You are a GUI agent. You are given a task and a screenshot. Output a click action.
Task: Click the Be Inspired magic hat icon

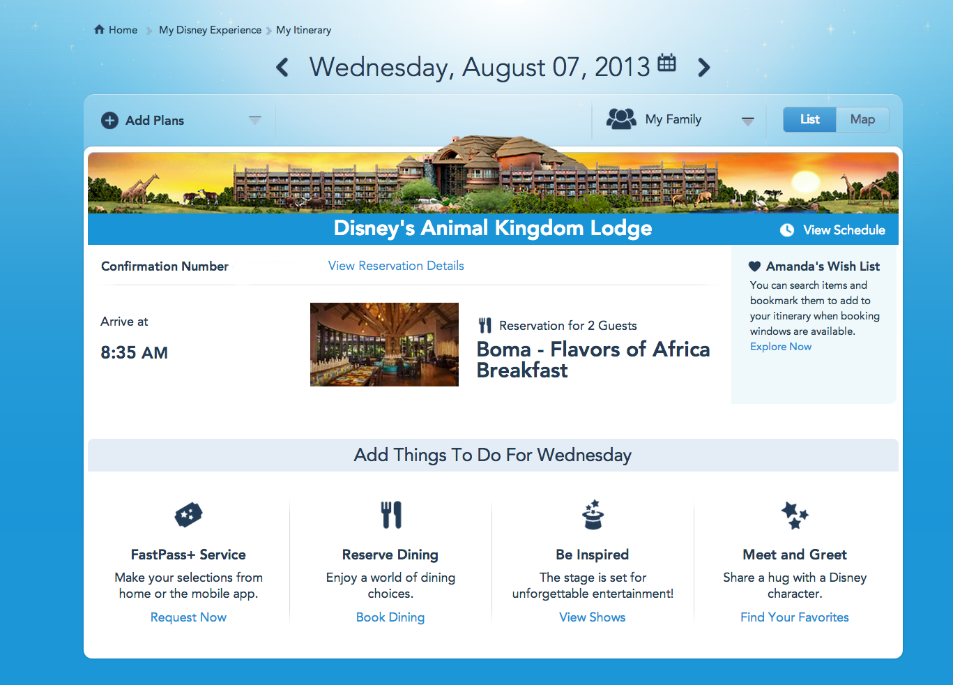tap(593, 515)
